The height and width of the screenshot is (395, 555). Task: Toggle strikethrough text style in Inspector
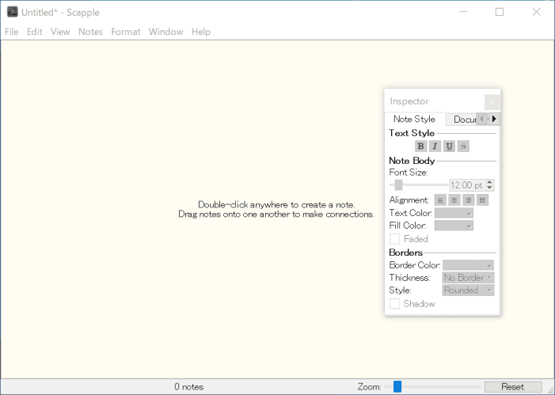463,146
